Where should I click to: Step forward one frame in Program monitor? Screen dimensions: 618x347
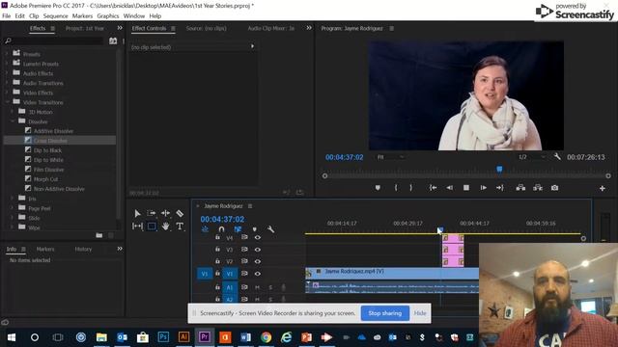(483, 188)
